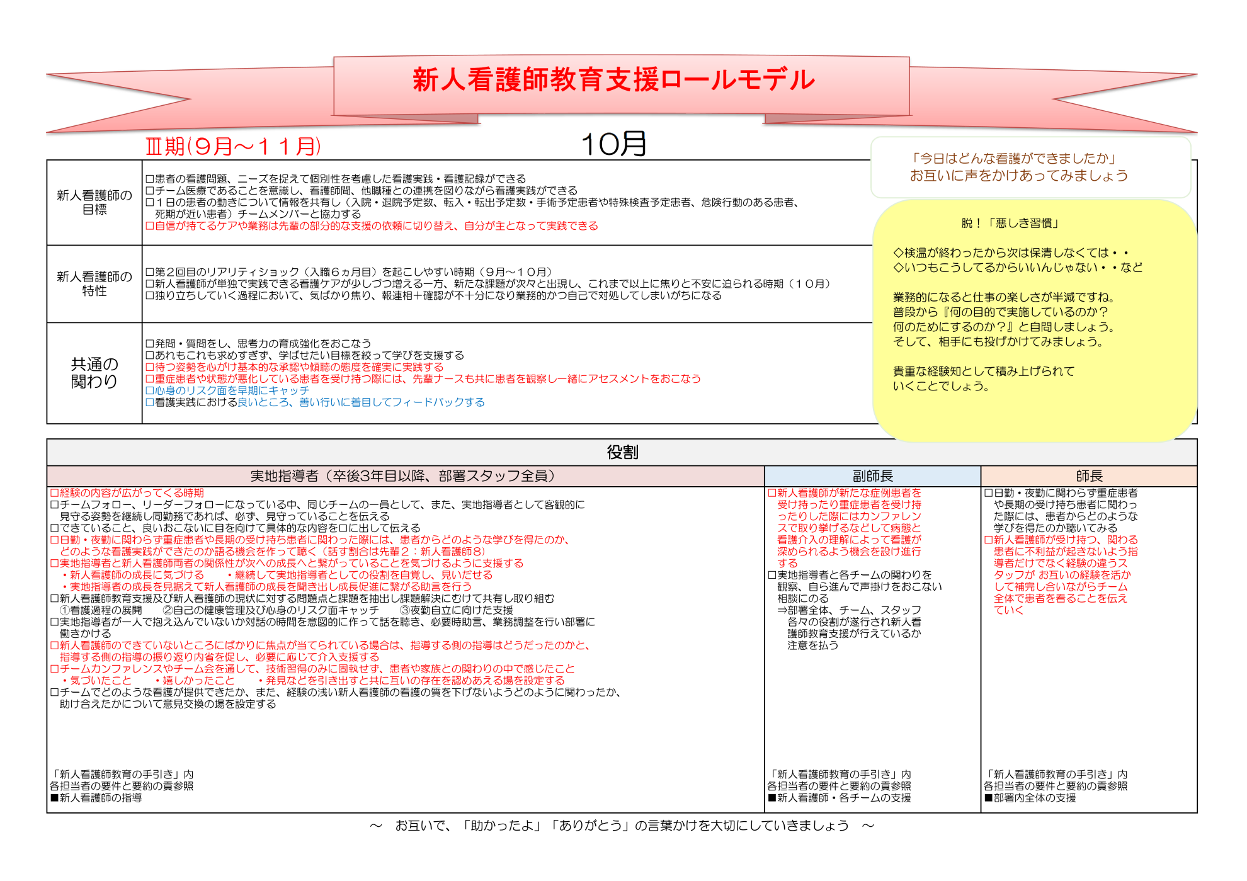The image size is (1247, 881).
Task: Select the 副師長 column header
Action: 872,476
